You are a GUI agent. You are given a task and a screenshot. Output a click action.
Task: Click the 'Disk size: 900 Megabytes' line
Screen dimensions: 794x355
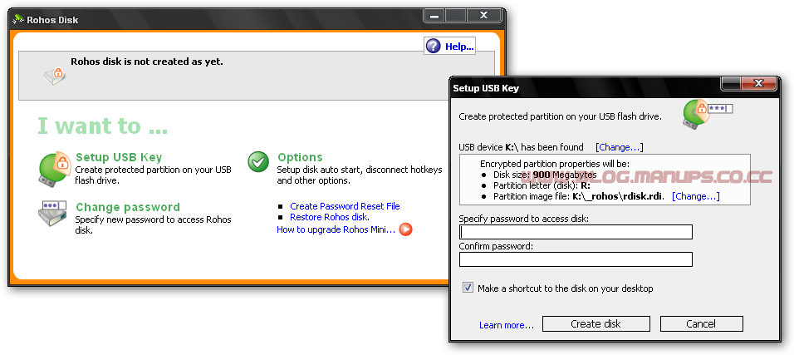coord(545,175)
